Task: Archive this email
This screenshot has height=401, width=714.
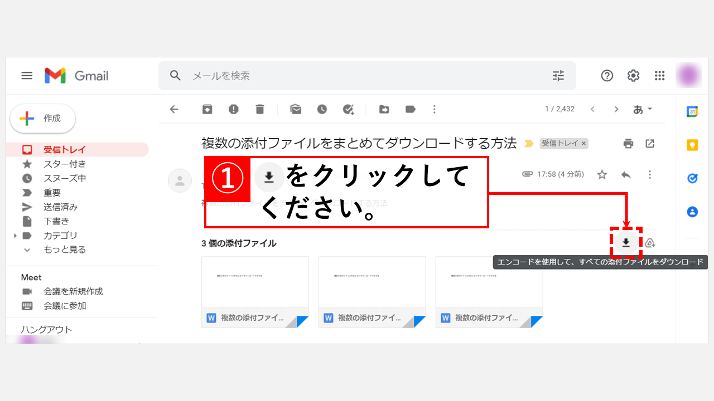Action: click(207, 109)
